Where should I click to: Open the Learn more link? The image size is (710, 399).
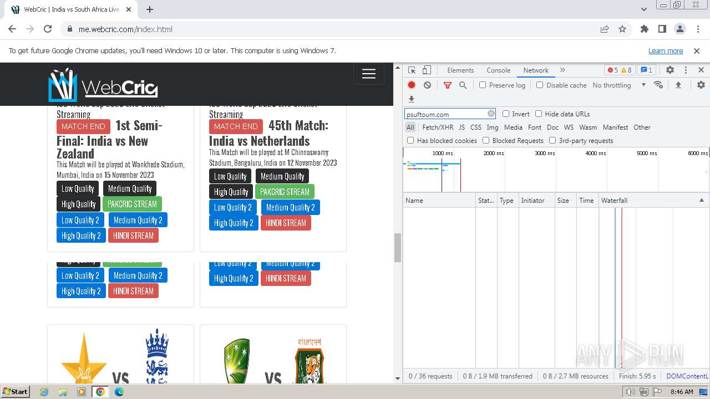point(666,50)
